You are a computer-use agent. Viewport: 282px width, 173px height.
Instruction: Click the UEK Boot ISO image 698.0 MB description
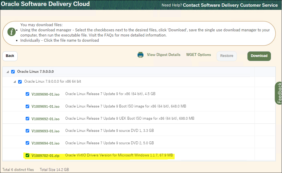click(x=130, y=118)
